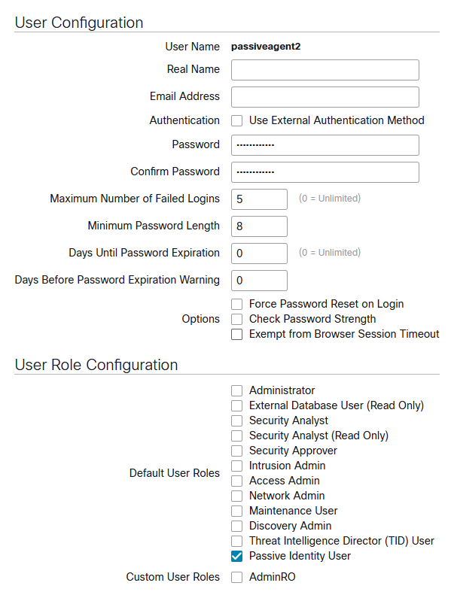Enable Check Password Strength option
This screenshot has width=451, height=598.
pyautogui.click(x=236, y=319)
